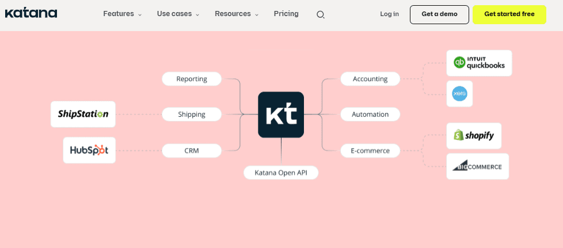This screenshot has height=248, width=563.
Task: Select the Reporting pill
Action: (192, 79)
